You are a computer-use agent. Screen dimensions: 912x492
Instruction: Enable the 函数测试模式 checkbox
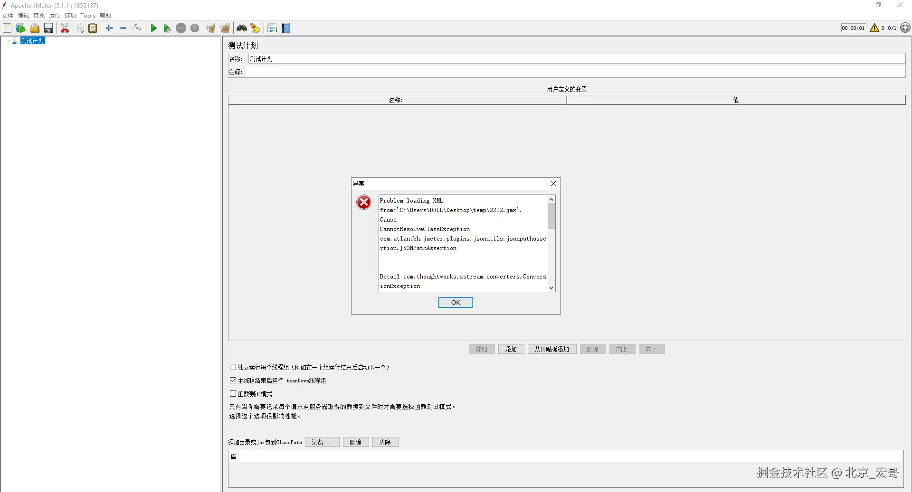tap(233, 394)
